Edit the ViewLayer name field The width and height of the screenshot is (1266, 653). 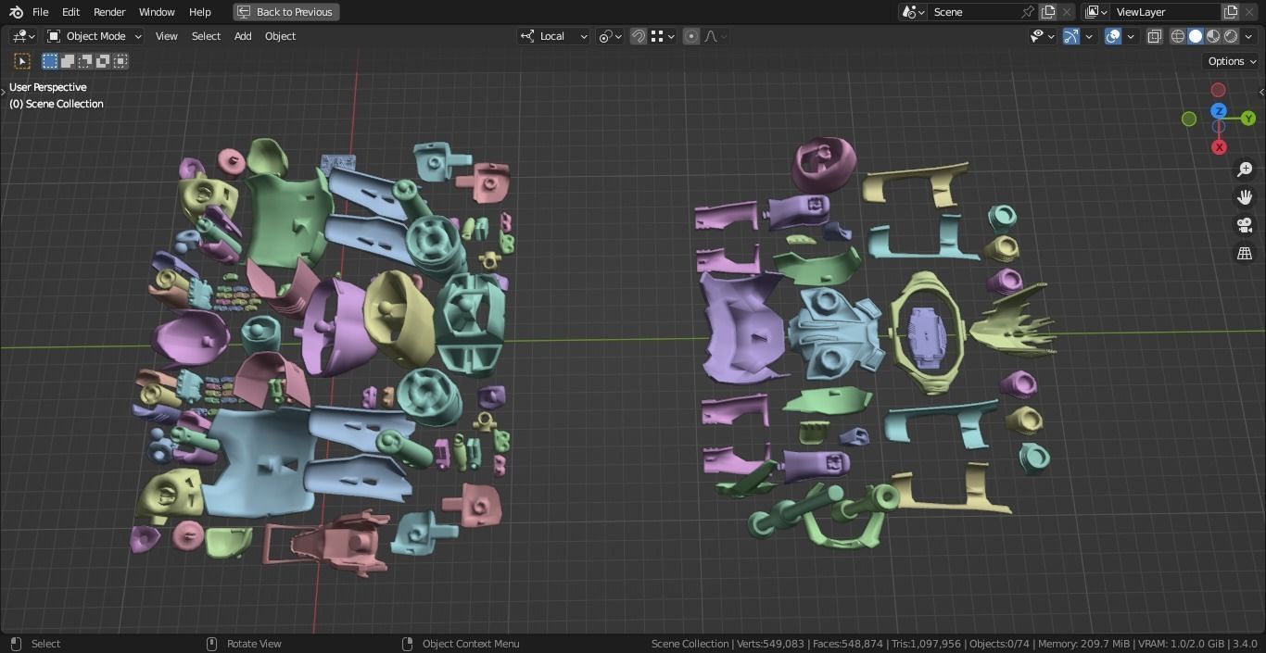1165,12
